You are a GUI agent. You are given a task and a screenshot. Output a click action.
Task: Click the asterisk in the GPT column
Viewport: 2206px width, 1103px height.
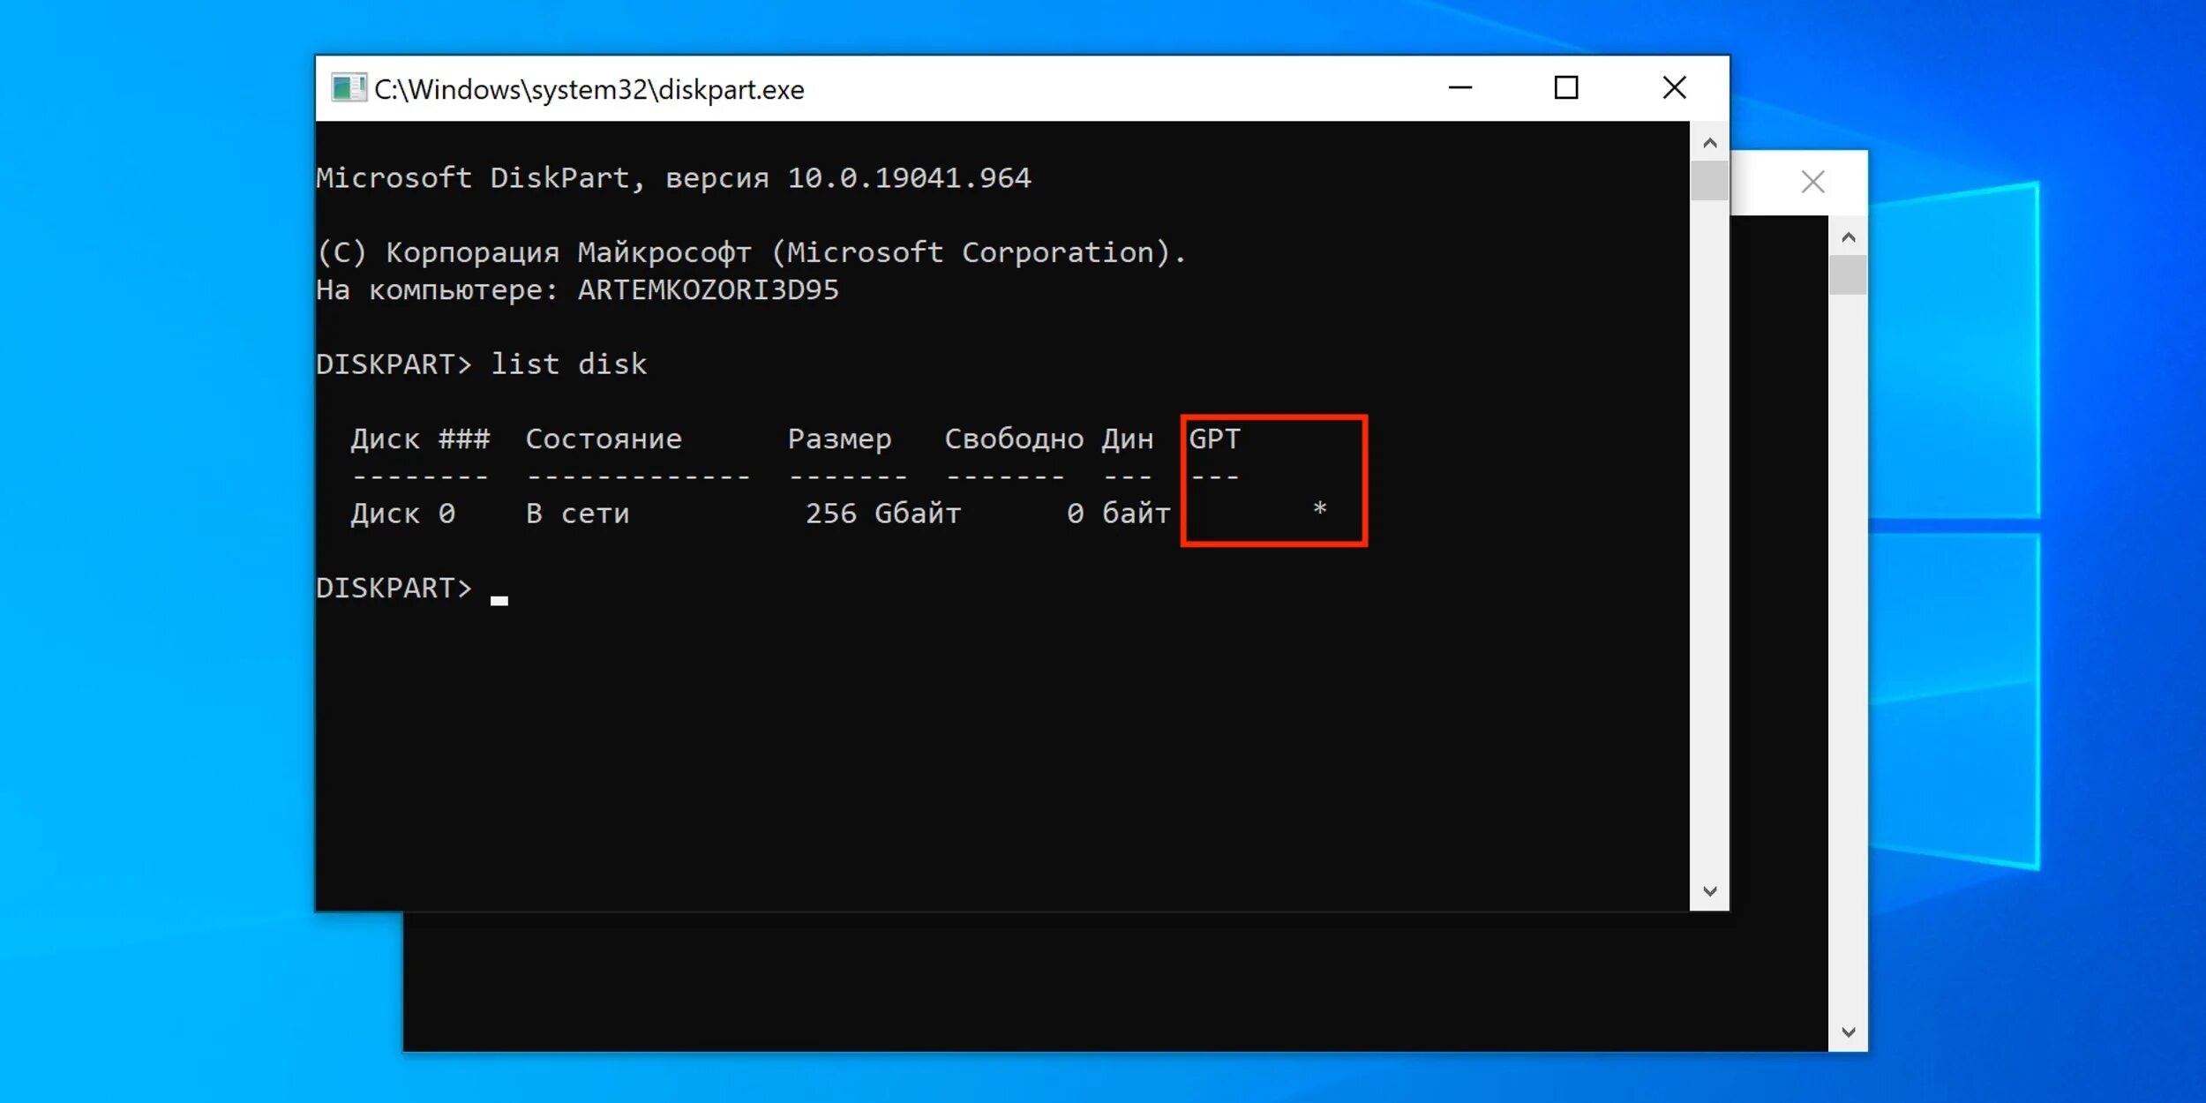click(x=1319, y=509)
